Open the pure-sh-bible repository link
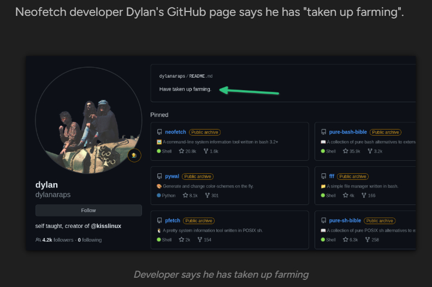This screenshot has height=287, width=432. point(345,221)
